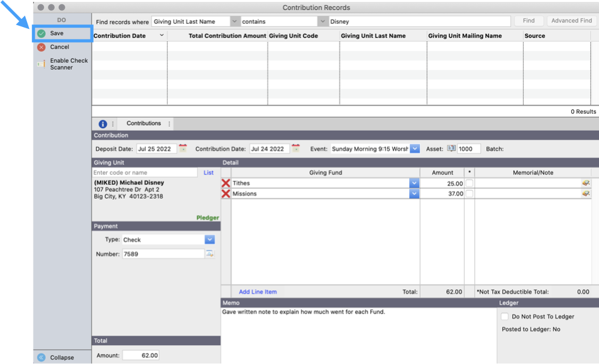The height and width of the screenshot is (364, 599).
Task: Open the Event dropdown
Action: click(x=415, y=148)
